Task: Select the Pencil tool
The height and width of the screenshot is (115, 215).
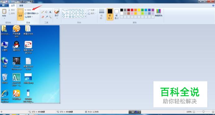Action: click(43, 12)
